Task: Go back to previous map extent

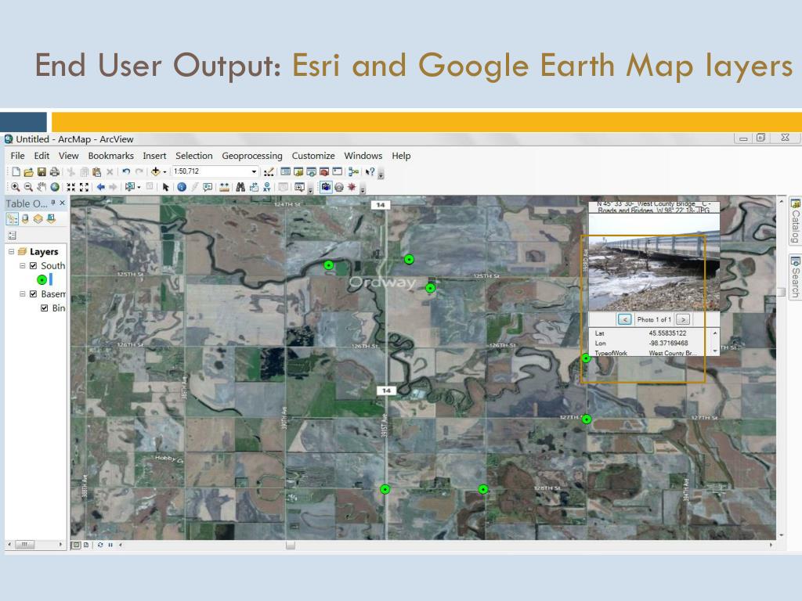Action: (100, 187)
